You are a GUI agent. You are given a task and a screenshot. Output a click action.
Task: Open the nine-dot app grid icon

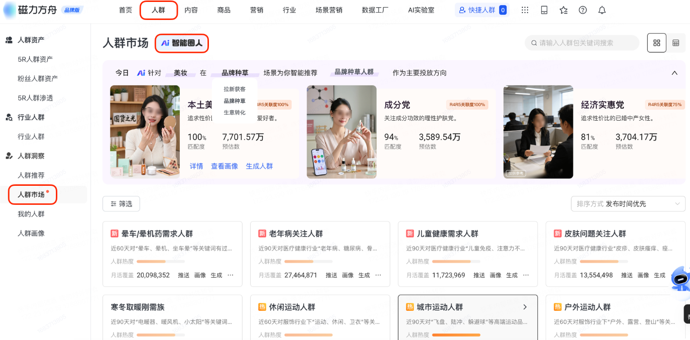tap(525, 10)
